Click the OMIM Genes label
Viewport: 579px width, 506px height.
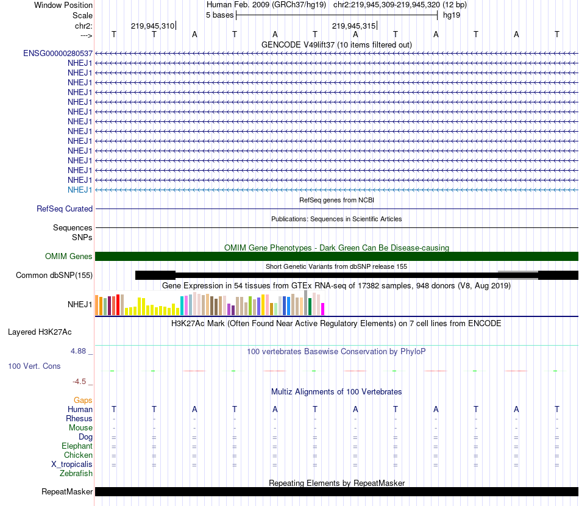click(x=69, y=256)
